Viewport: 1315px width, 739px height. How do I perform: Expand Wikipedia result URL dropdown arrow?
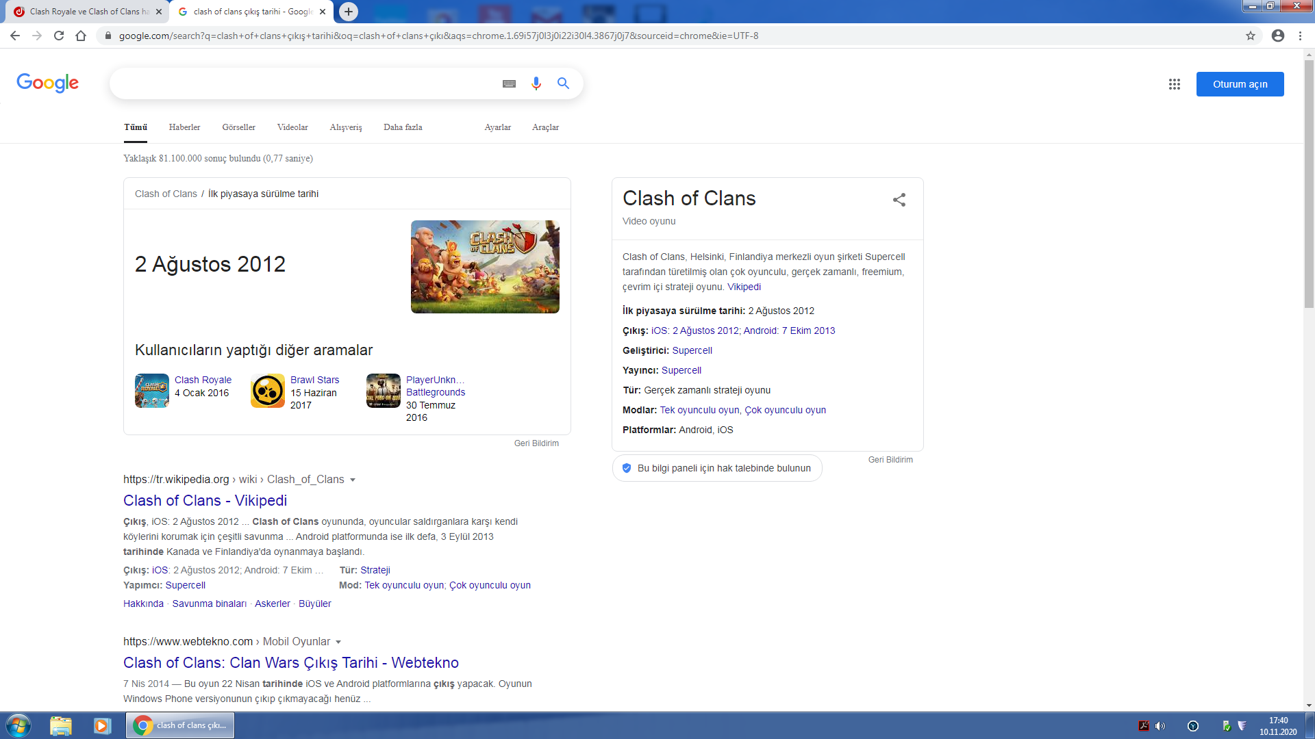click(x=353, y=480)
